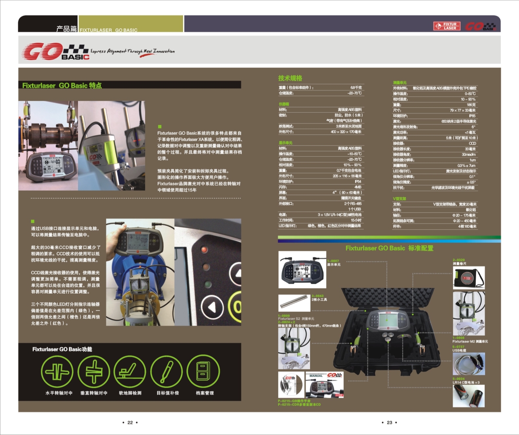This screenshot has height=435, width=519.
Task: Click the 1-0807 显示单元 display unit image
Action: [x=302, y=269]
